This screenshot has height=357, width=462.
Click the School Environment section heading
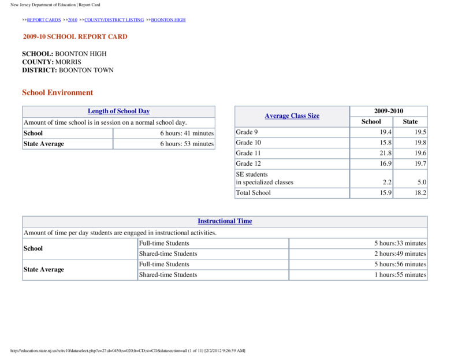pyautogui.click(x=57, y=92)
